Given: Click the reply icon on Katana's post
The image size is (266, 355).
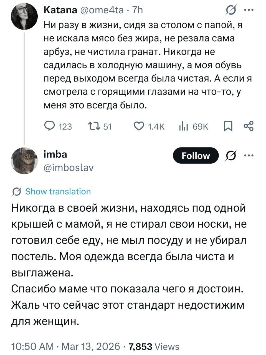Looking at the screenshot, I should (x=50, y=126).
